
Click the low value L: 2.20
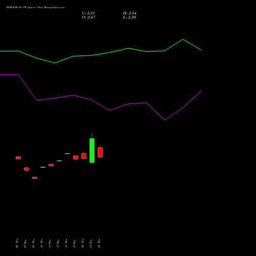[130, 17]
